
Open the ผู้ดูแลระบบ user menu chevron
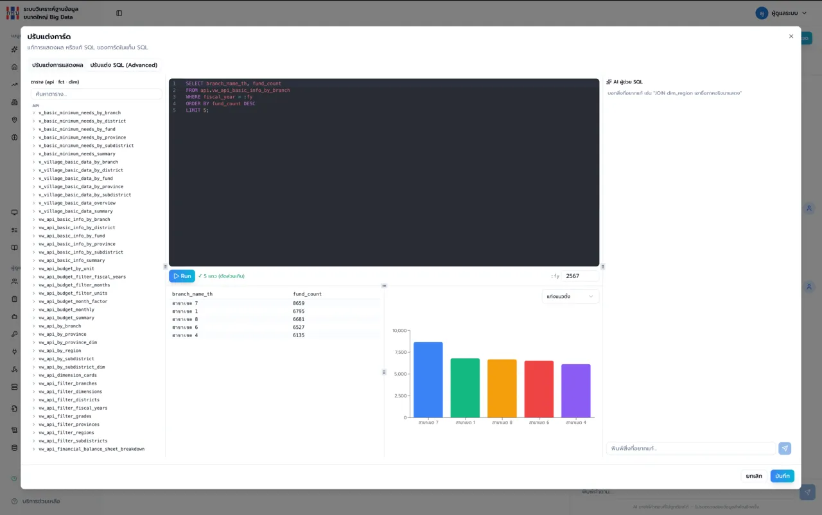point(804,13)
